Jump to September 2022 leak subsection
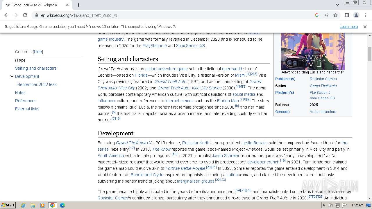The width and height of the screenshot is (372, 209). point(37,84)
